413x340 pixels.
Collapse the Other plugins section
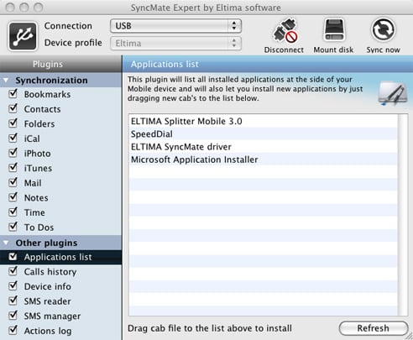coord(6,243)
